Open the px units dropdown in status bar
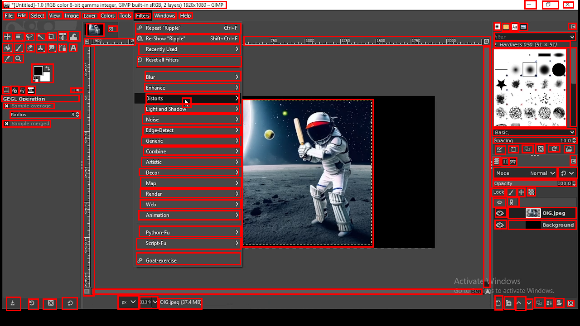 (128, 302)
